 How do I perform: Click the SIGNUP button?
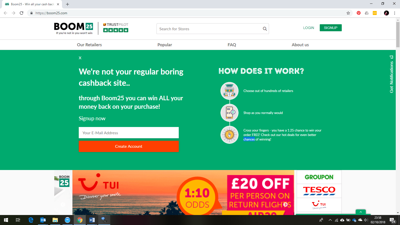click(330, 28)
